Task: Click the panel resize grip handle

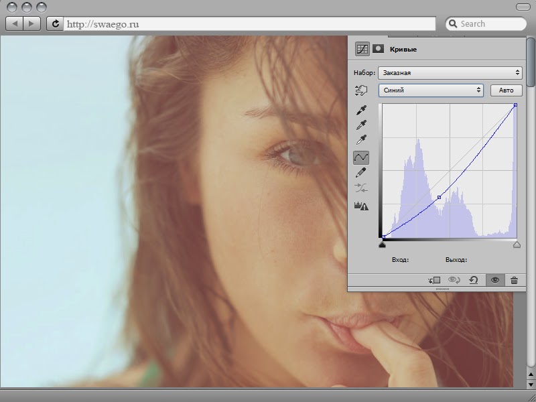Action: (442, 289)
